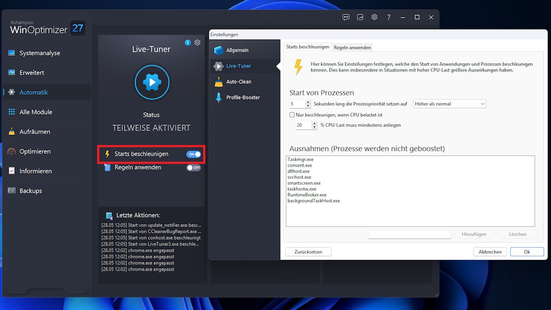Open Informieren in sidebar

[x=47, y=171]
